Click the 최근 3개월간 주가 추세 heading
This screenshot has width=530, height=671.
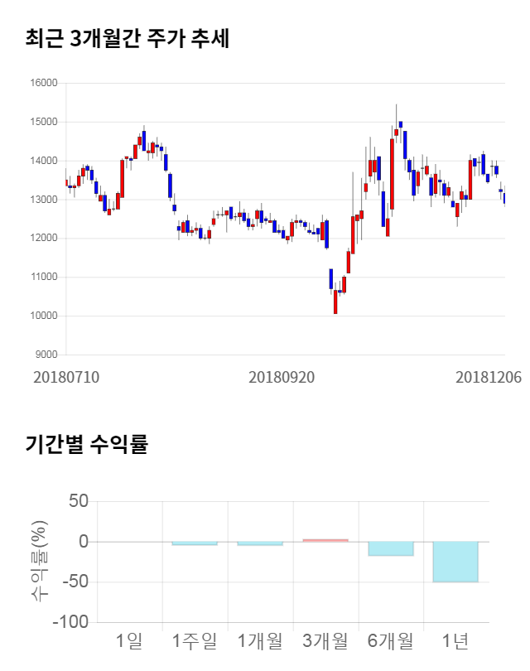point(127,39)
